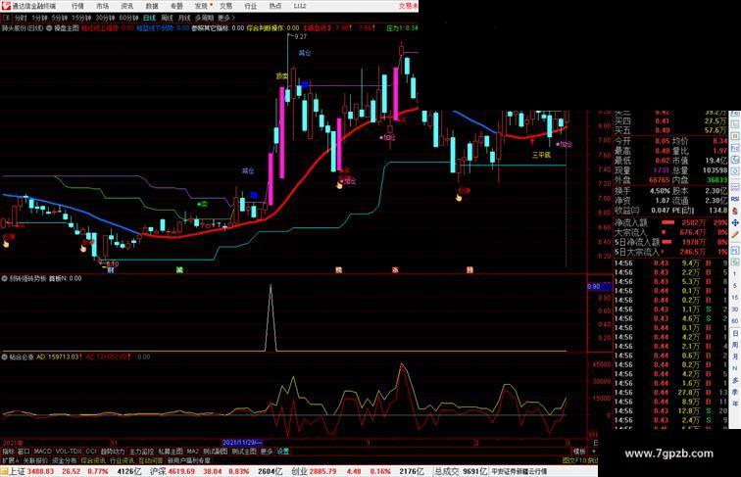Open the 行业 menu
This screenshot has height=477, width=741.
point(251,6)
